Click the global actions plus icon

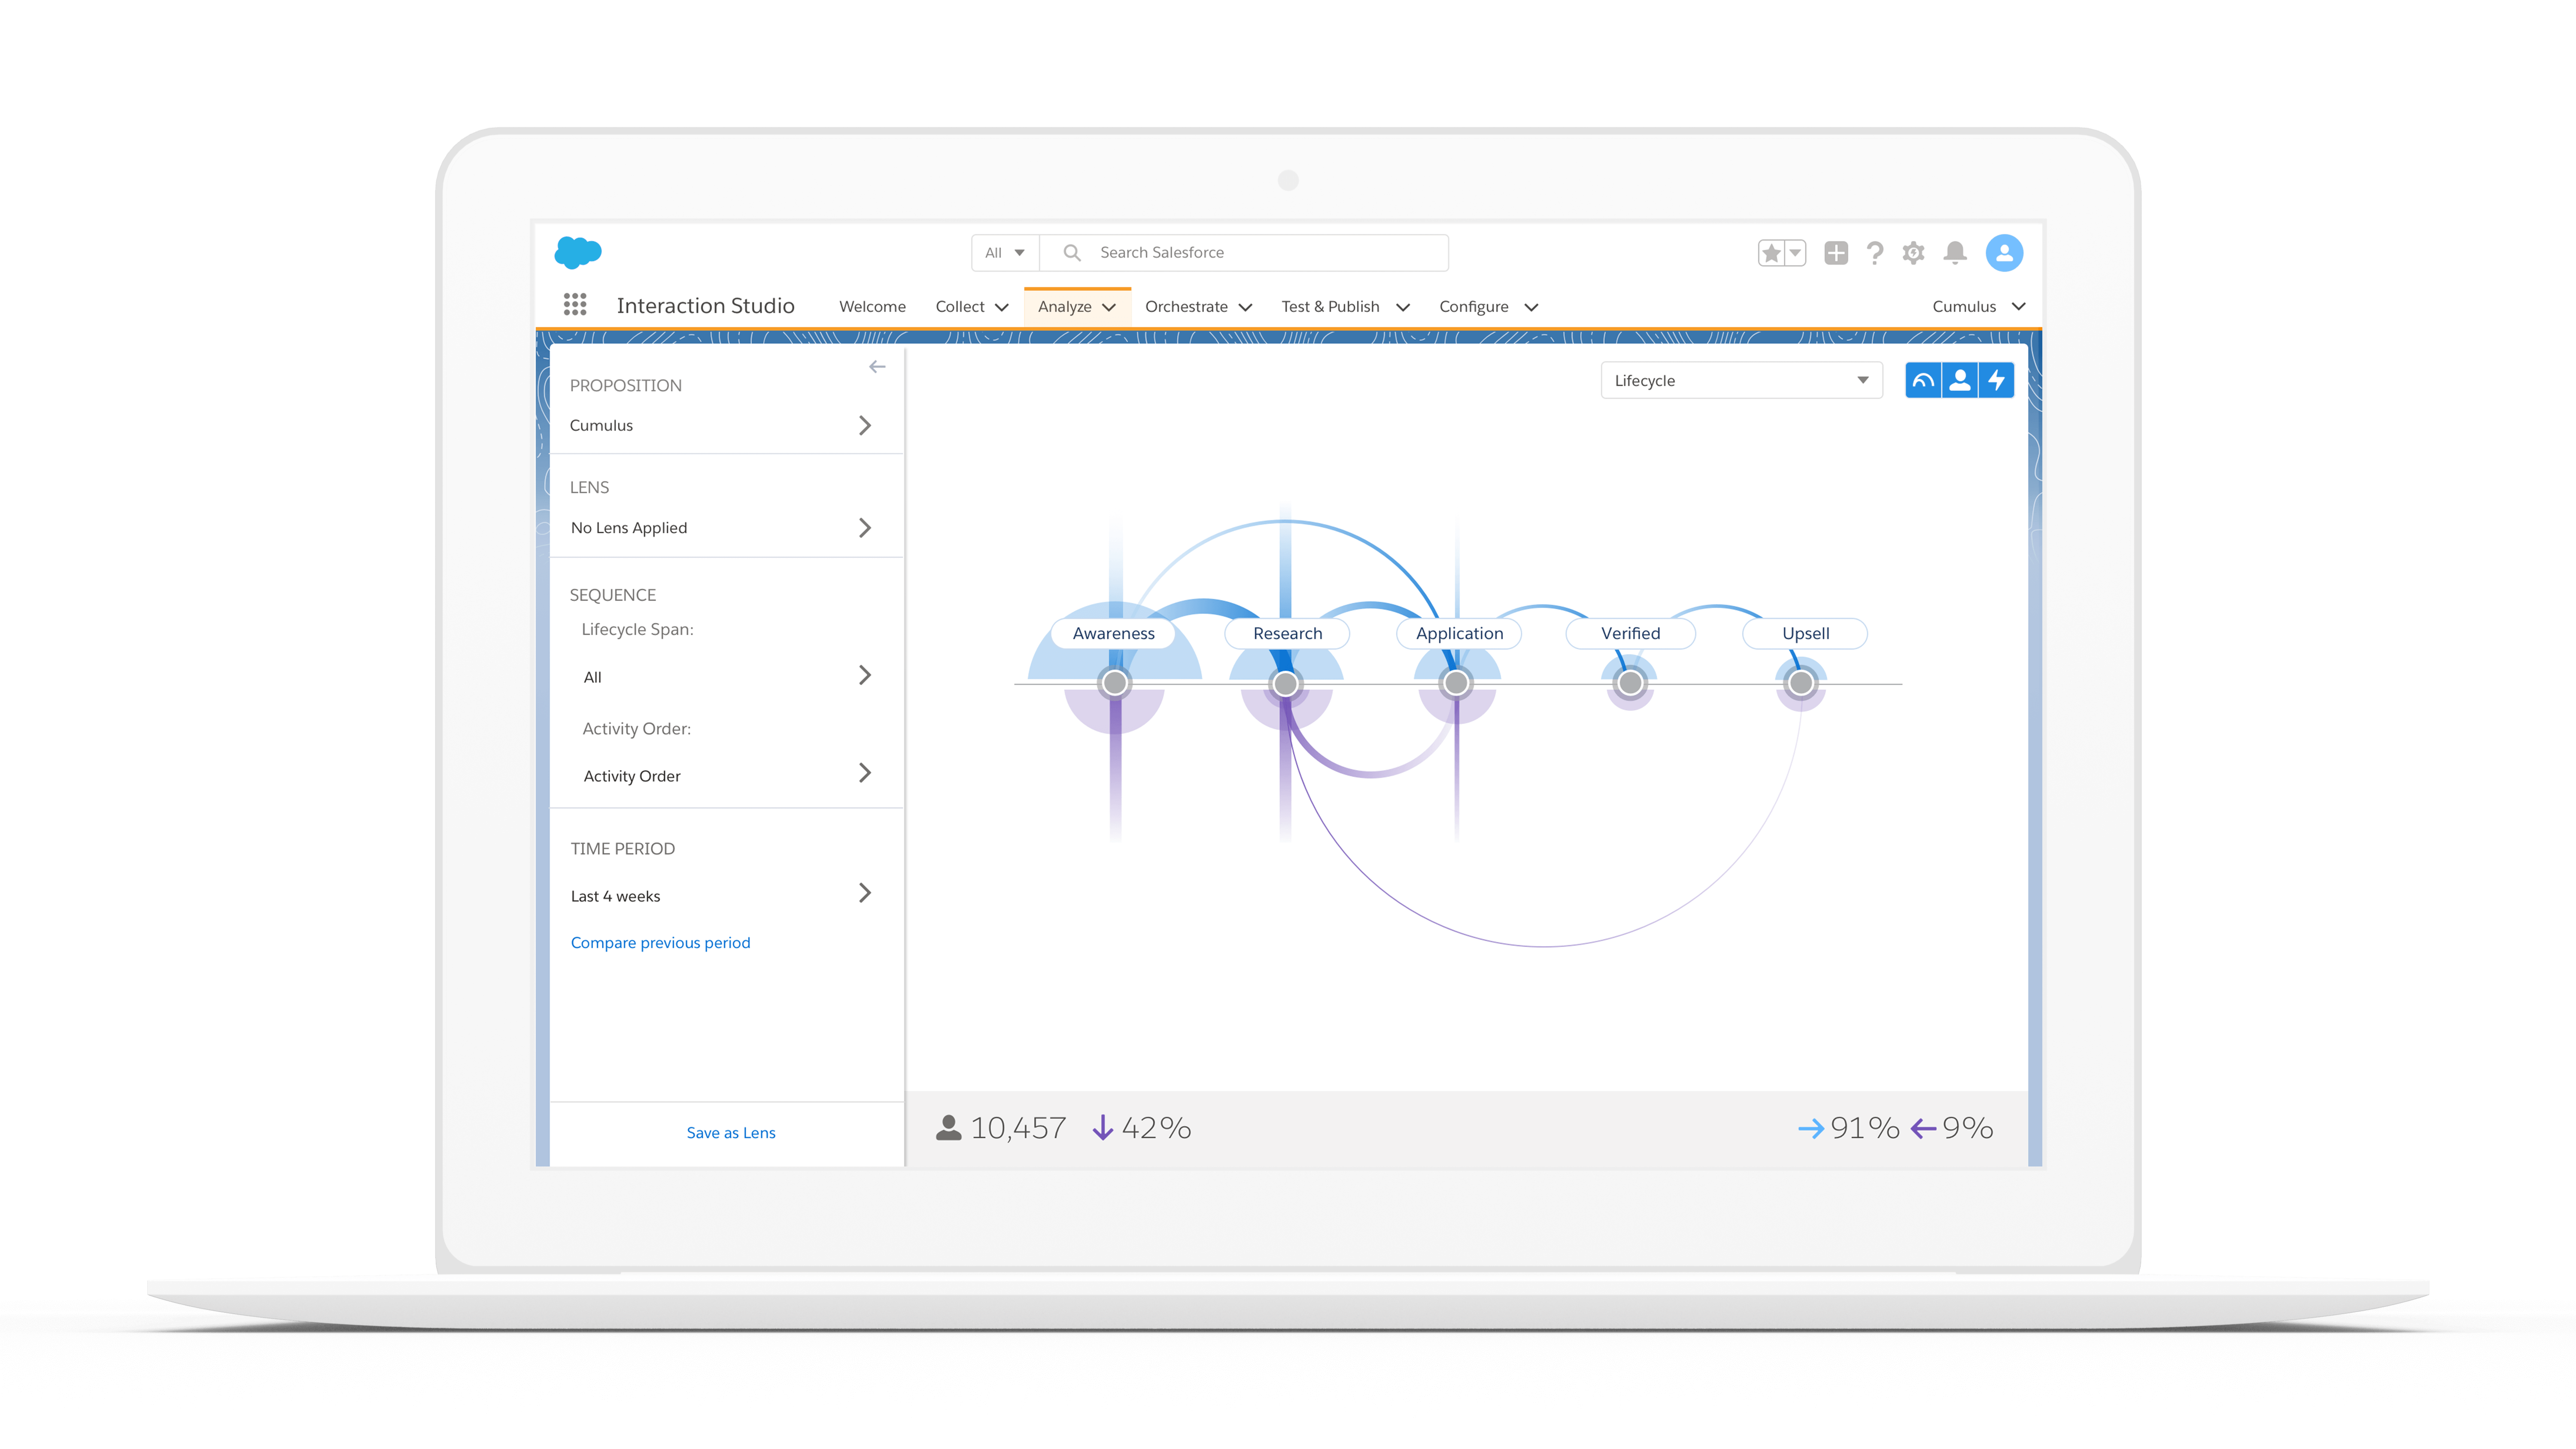(x=1836, y=253)
